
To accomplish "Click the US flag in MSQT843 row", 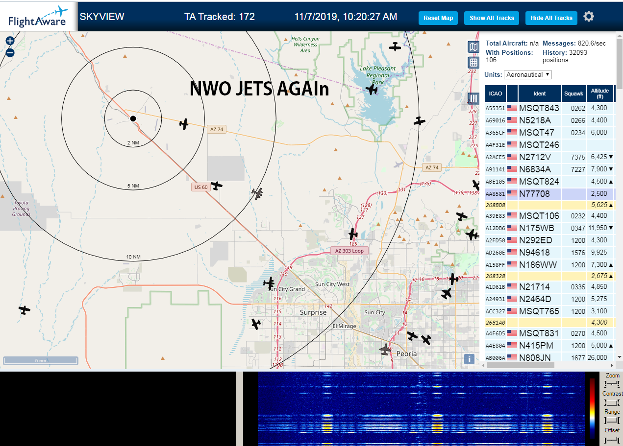I will 512,108.
